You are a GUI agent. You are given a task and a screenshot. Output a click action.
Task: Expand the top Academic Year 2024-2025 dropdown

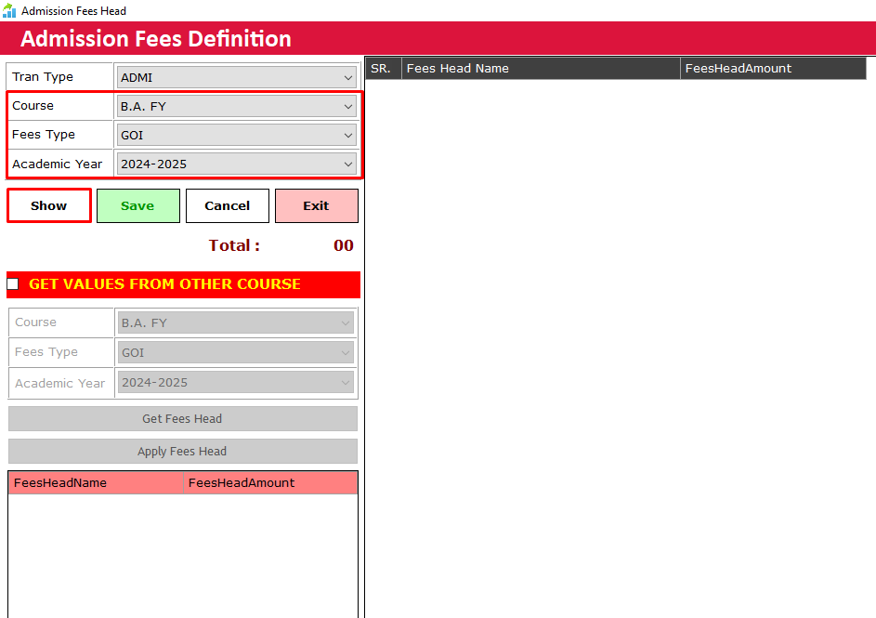[x=237, y=164]
